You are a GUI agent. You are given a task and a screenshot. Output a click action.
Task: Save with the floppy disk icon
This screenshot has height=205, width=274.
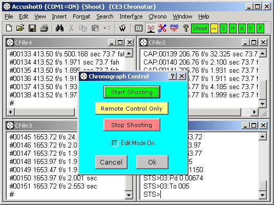click(32, 28)
